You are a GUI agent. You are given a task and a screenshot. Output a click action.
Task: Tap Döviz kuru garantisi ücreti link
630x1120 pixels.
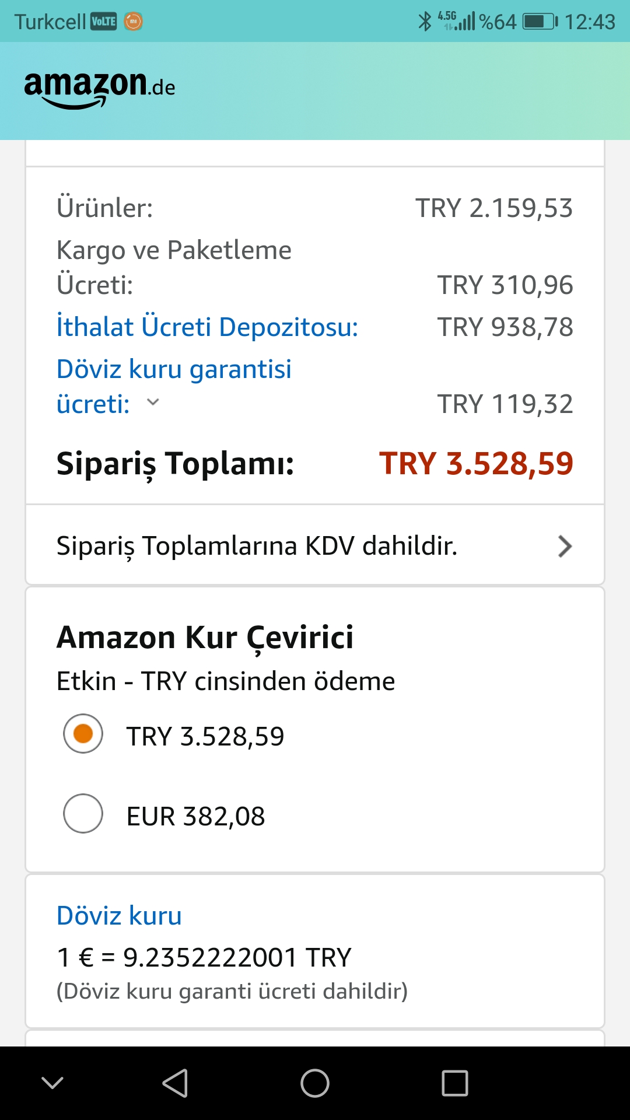(174, 369)
